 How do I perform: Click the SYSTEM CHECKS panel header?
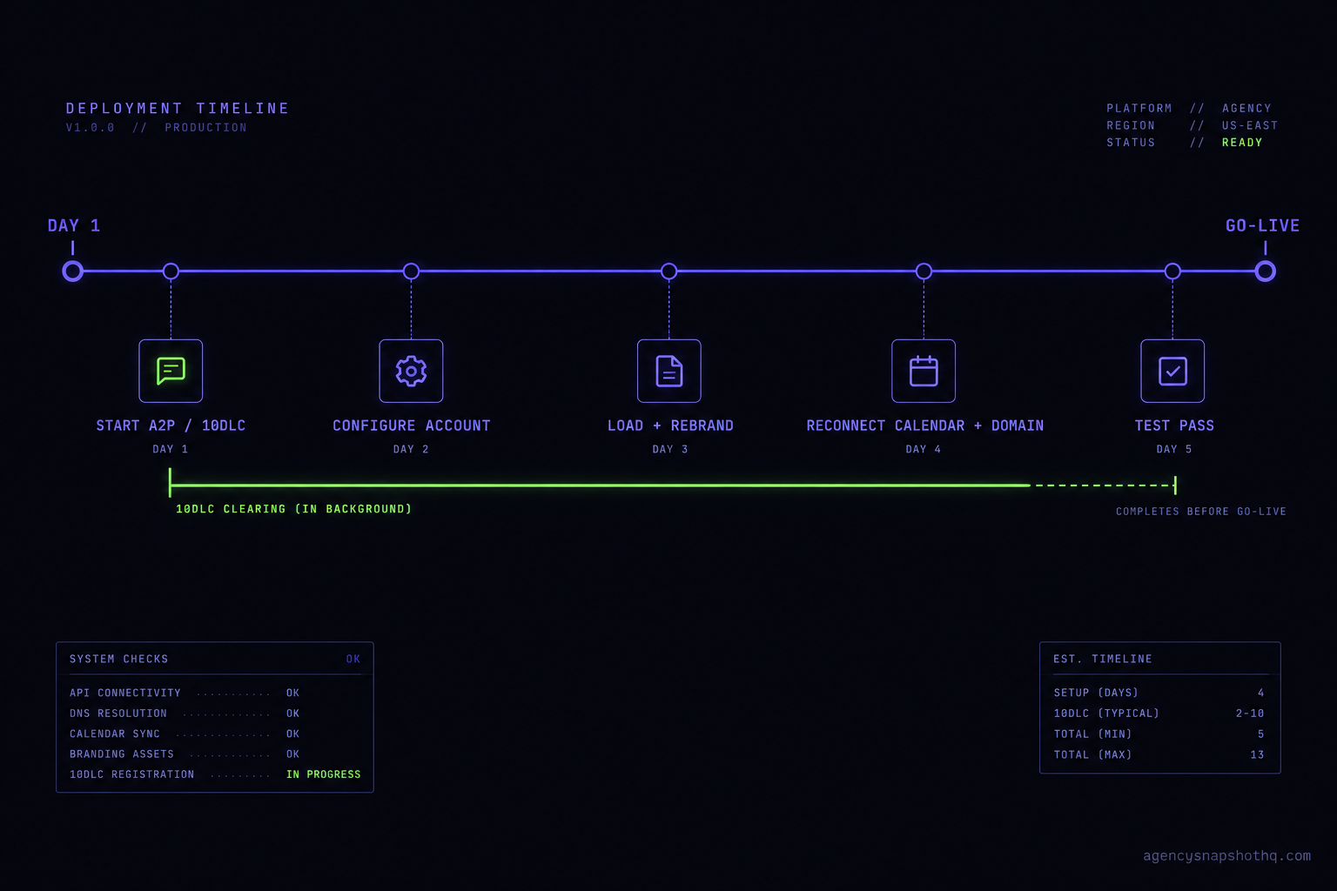119,659
